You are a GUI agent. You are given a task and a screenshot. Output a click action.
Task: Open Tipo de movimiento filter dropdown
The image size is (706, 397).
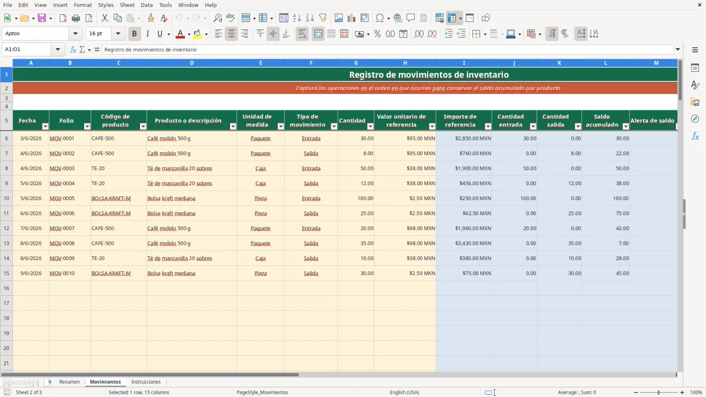(334, 126)
